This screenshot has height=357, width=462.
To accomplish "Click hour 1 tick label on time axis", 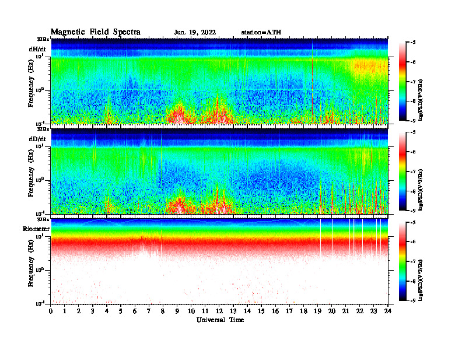I will pyautogui.click(x=65, y=311).
